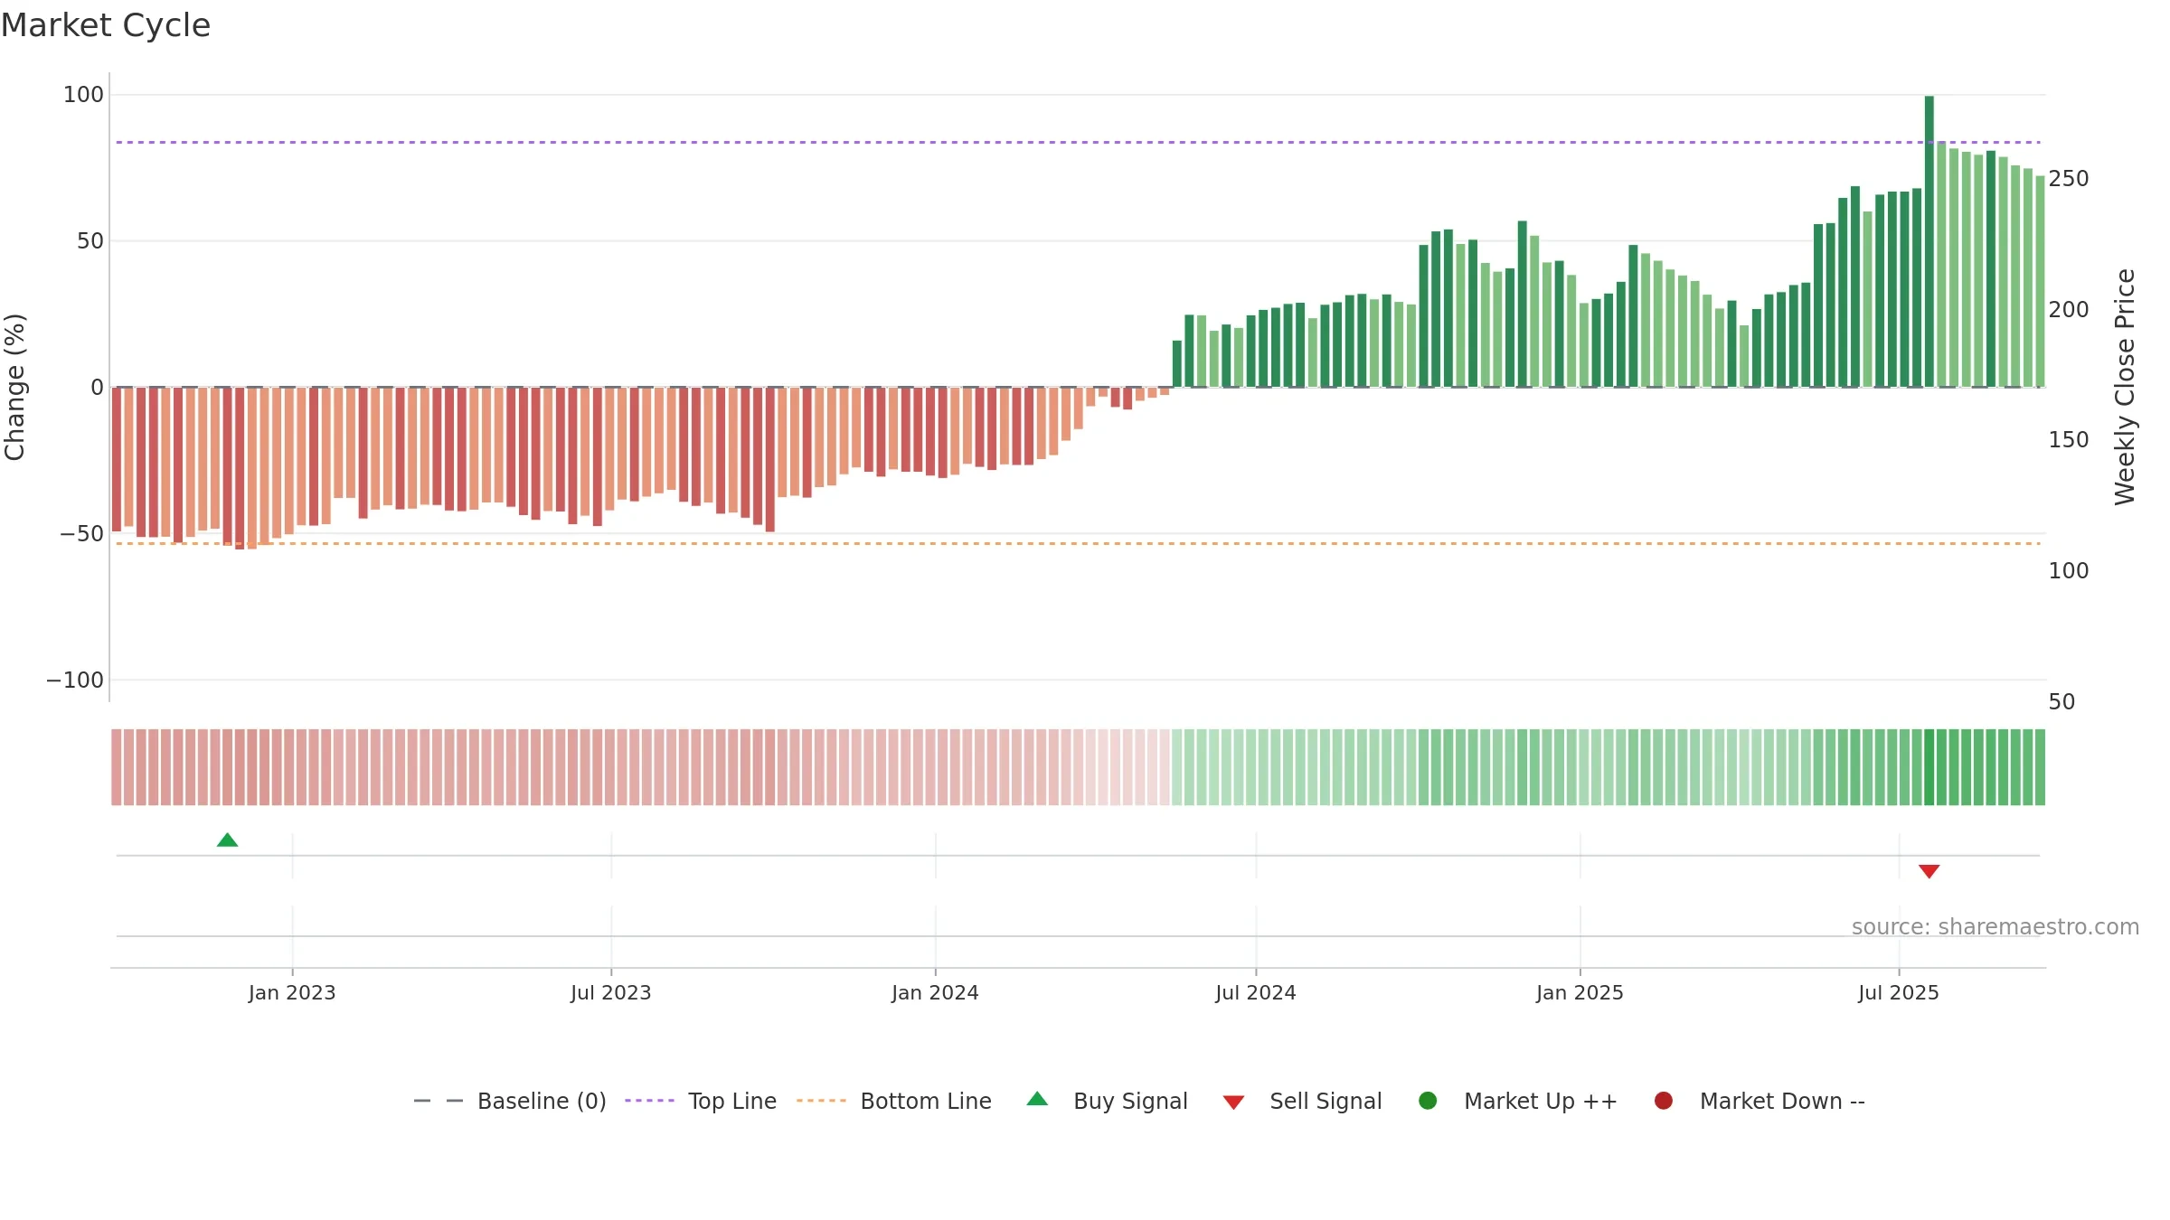The width and height of the screenshot is (2170, 1220).
Task: Click the green triangle icon in the legend
Action: click(x=1037, y=1099)
